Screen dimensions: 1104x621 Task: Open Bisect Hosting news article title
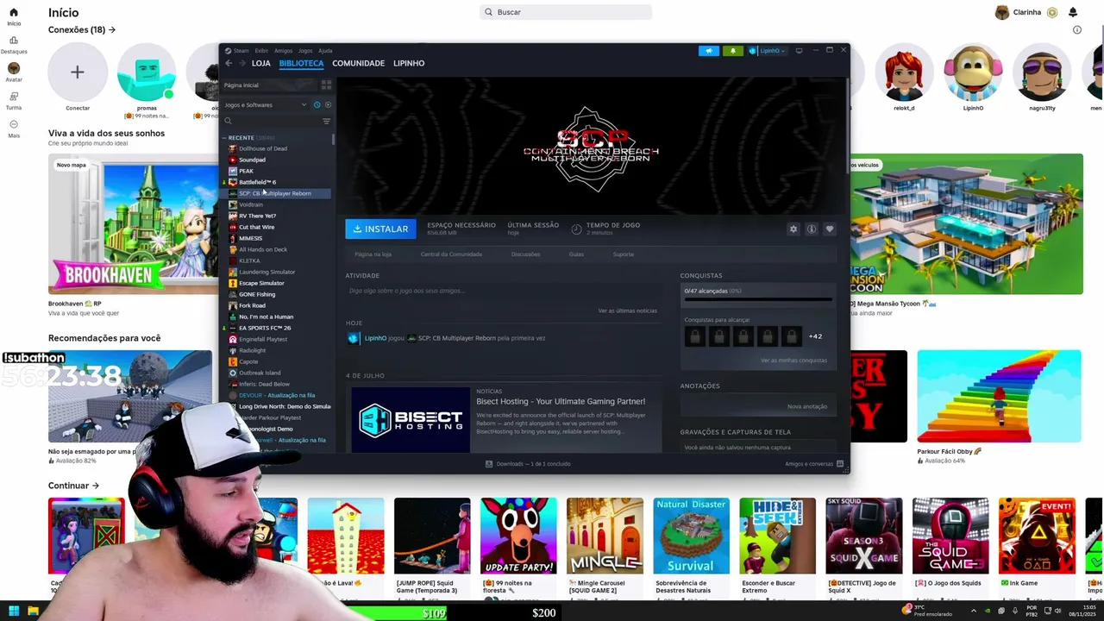[561, 401]
